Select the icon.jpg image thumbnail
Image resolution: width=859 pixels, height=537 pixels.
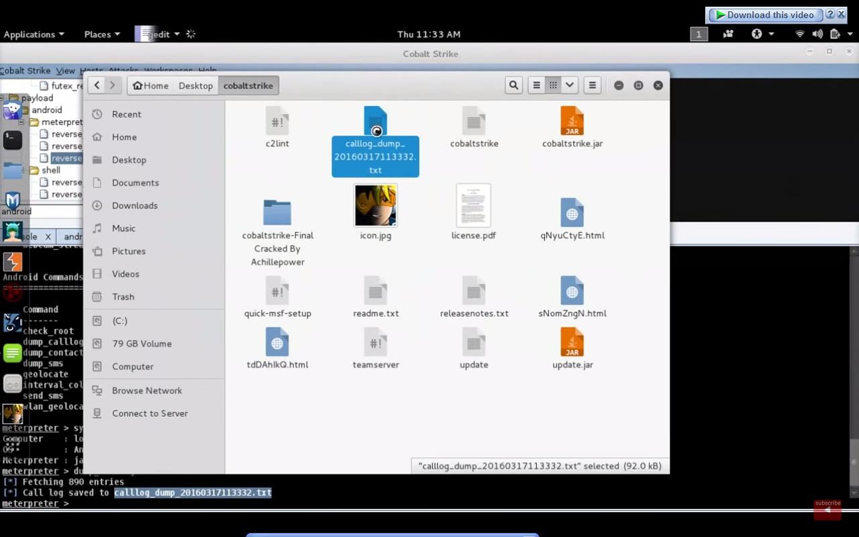(x=376, y=205)
